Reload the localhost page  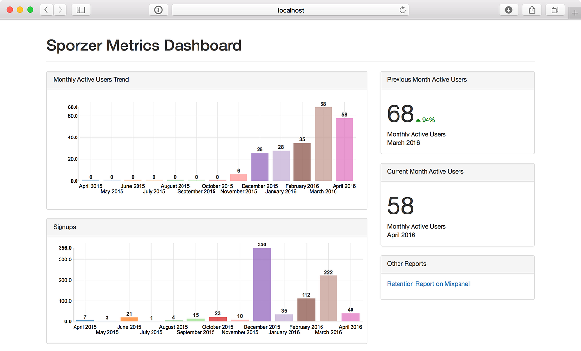point(402,9)
